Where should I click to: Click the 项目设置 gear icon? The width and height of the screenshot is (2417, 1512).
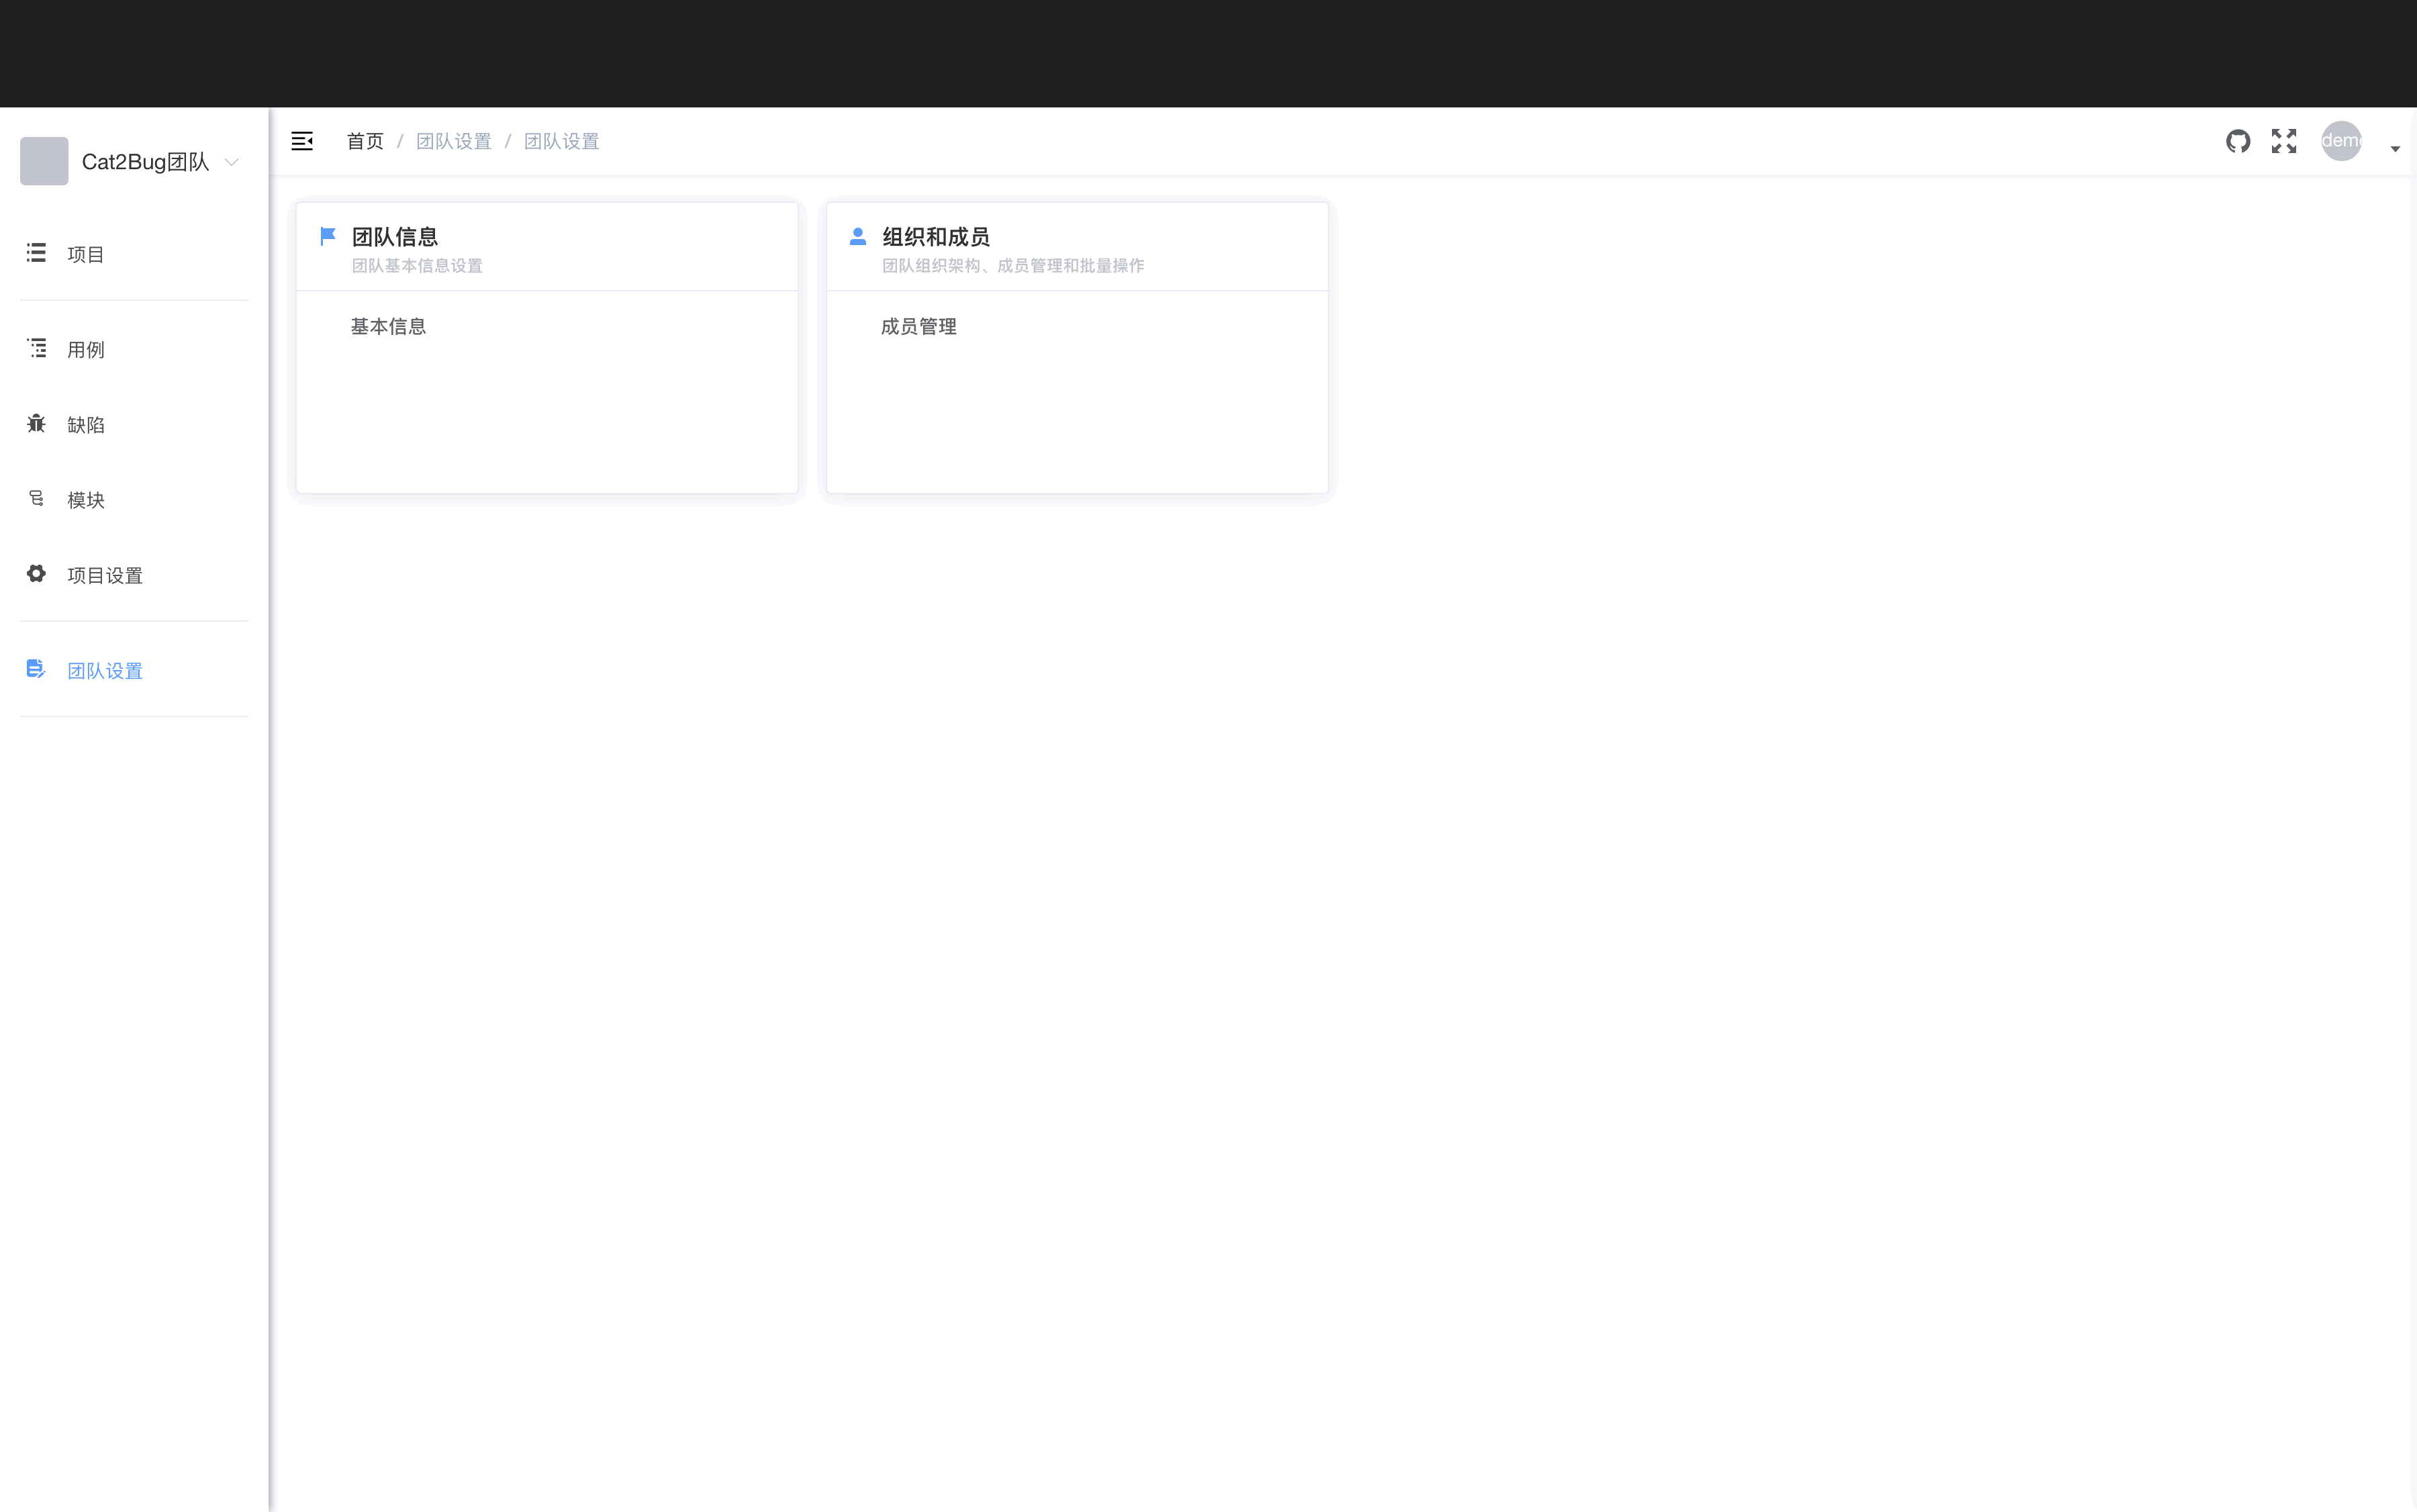36,573
